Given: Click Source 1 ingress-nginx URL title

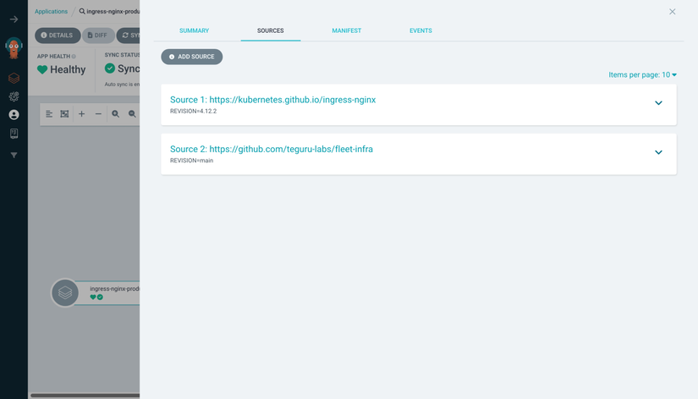Looking at the screenshot, I should pyautogui.click(x=273, y=100).
